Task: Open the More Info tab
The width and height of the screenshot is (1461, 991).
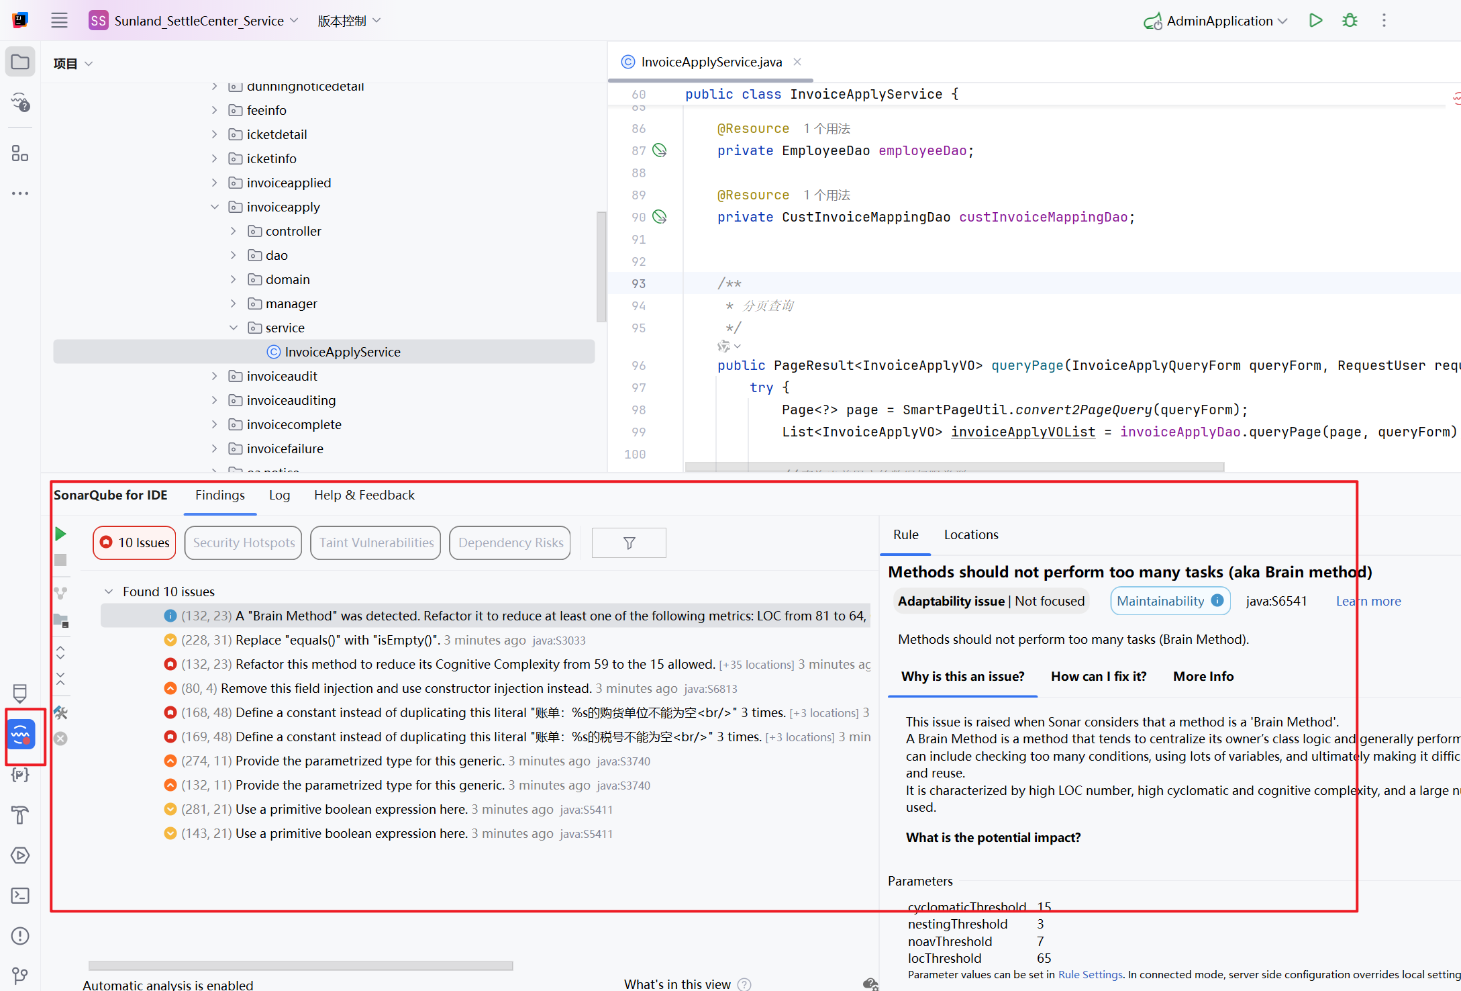Action: point(1203,676)
